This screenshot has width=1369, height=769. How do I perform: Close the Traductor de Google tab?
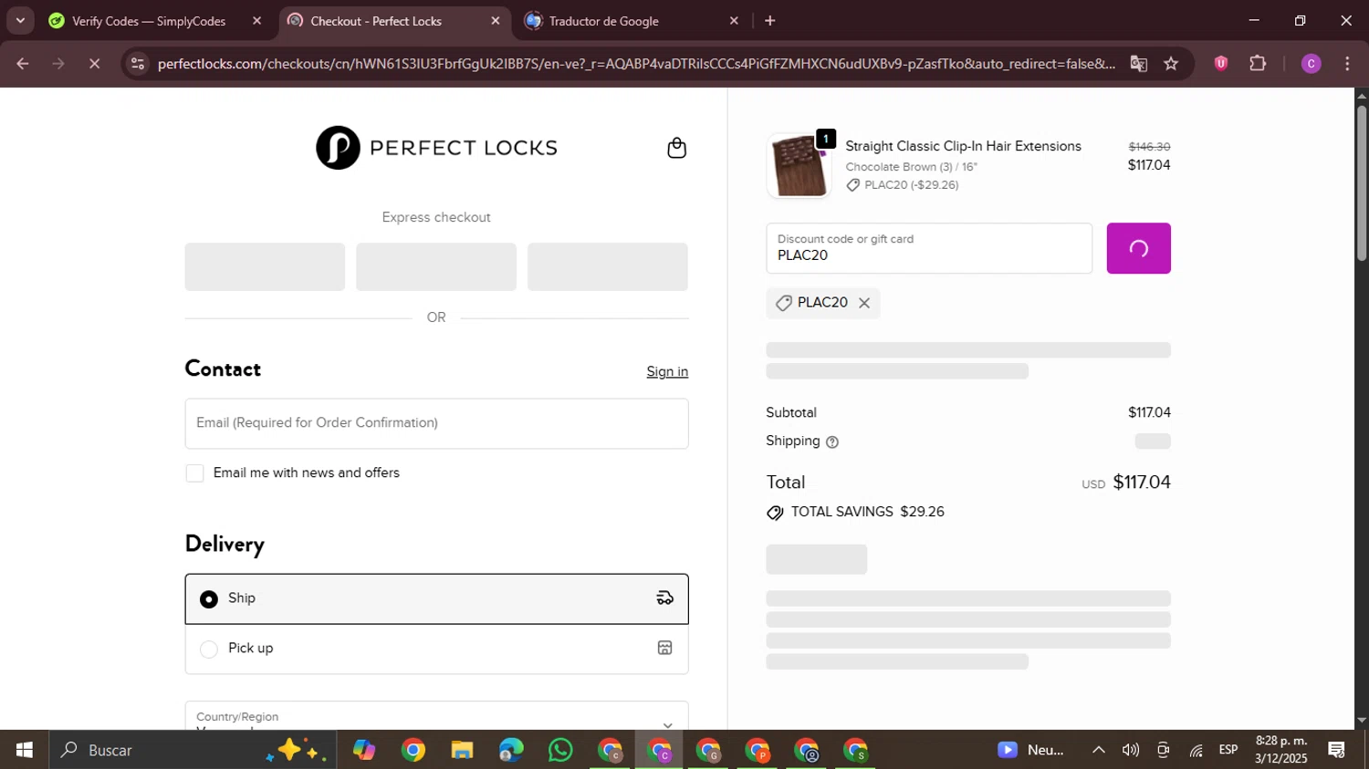coord(734,21)
